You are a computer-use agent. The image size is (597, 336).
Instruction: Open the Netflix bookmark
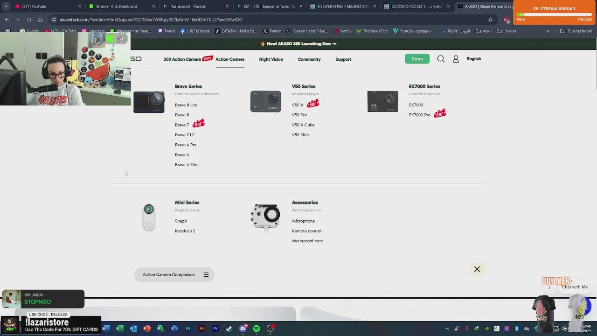pyautogui.click(x=343, y=31)
